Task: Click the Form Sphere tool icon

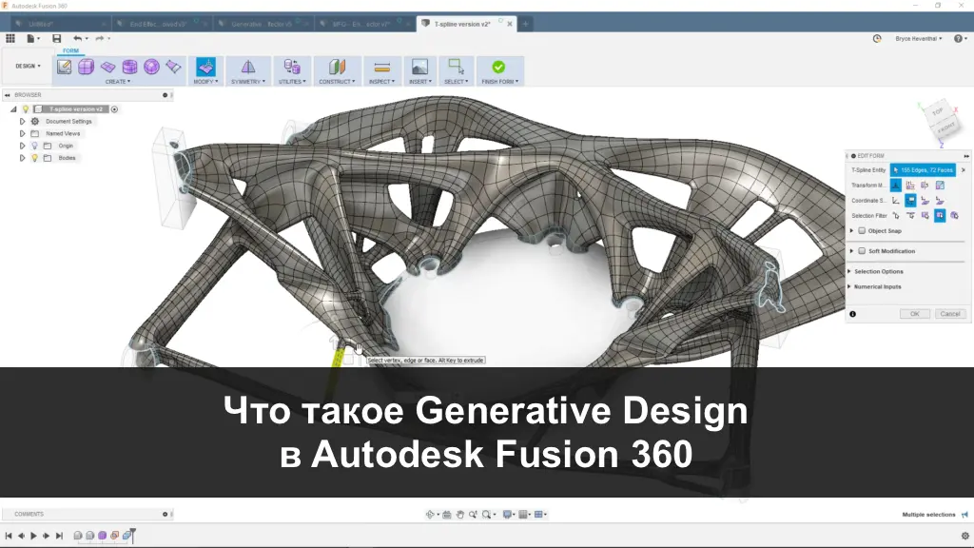Action: point(151,67)
